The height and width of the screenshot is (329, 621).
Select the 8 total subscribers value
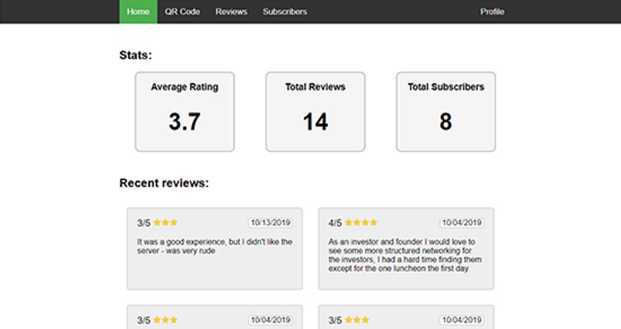click(446, 121)
